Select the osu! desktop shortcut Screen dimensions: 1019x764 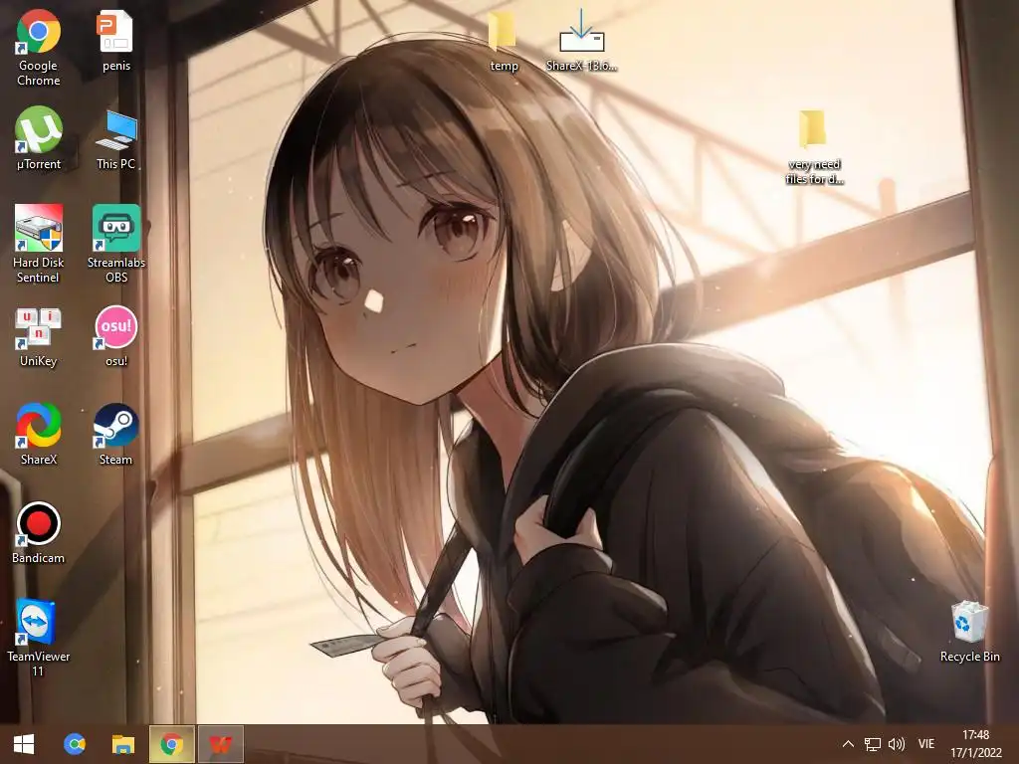(116, 336)
